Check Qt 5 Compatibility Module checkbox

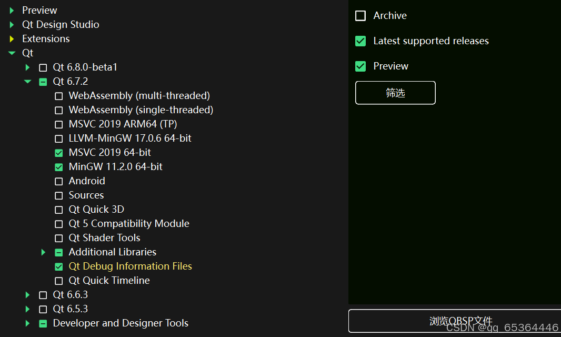point(58,224)
